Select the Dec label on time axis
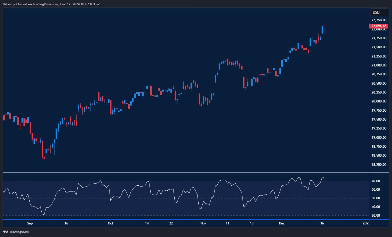Screen dimensions: 392x237 pyautogui.click(x=282, y=223)
